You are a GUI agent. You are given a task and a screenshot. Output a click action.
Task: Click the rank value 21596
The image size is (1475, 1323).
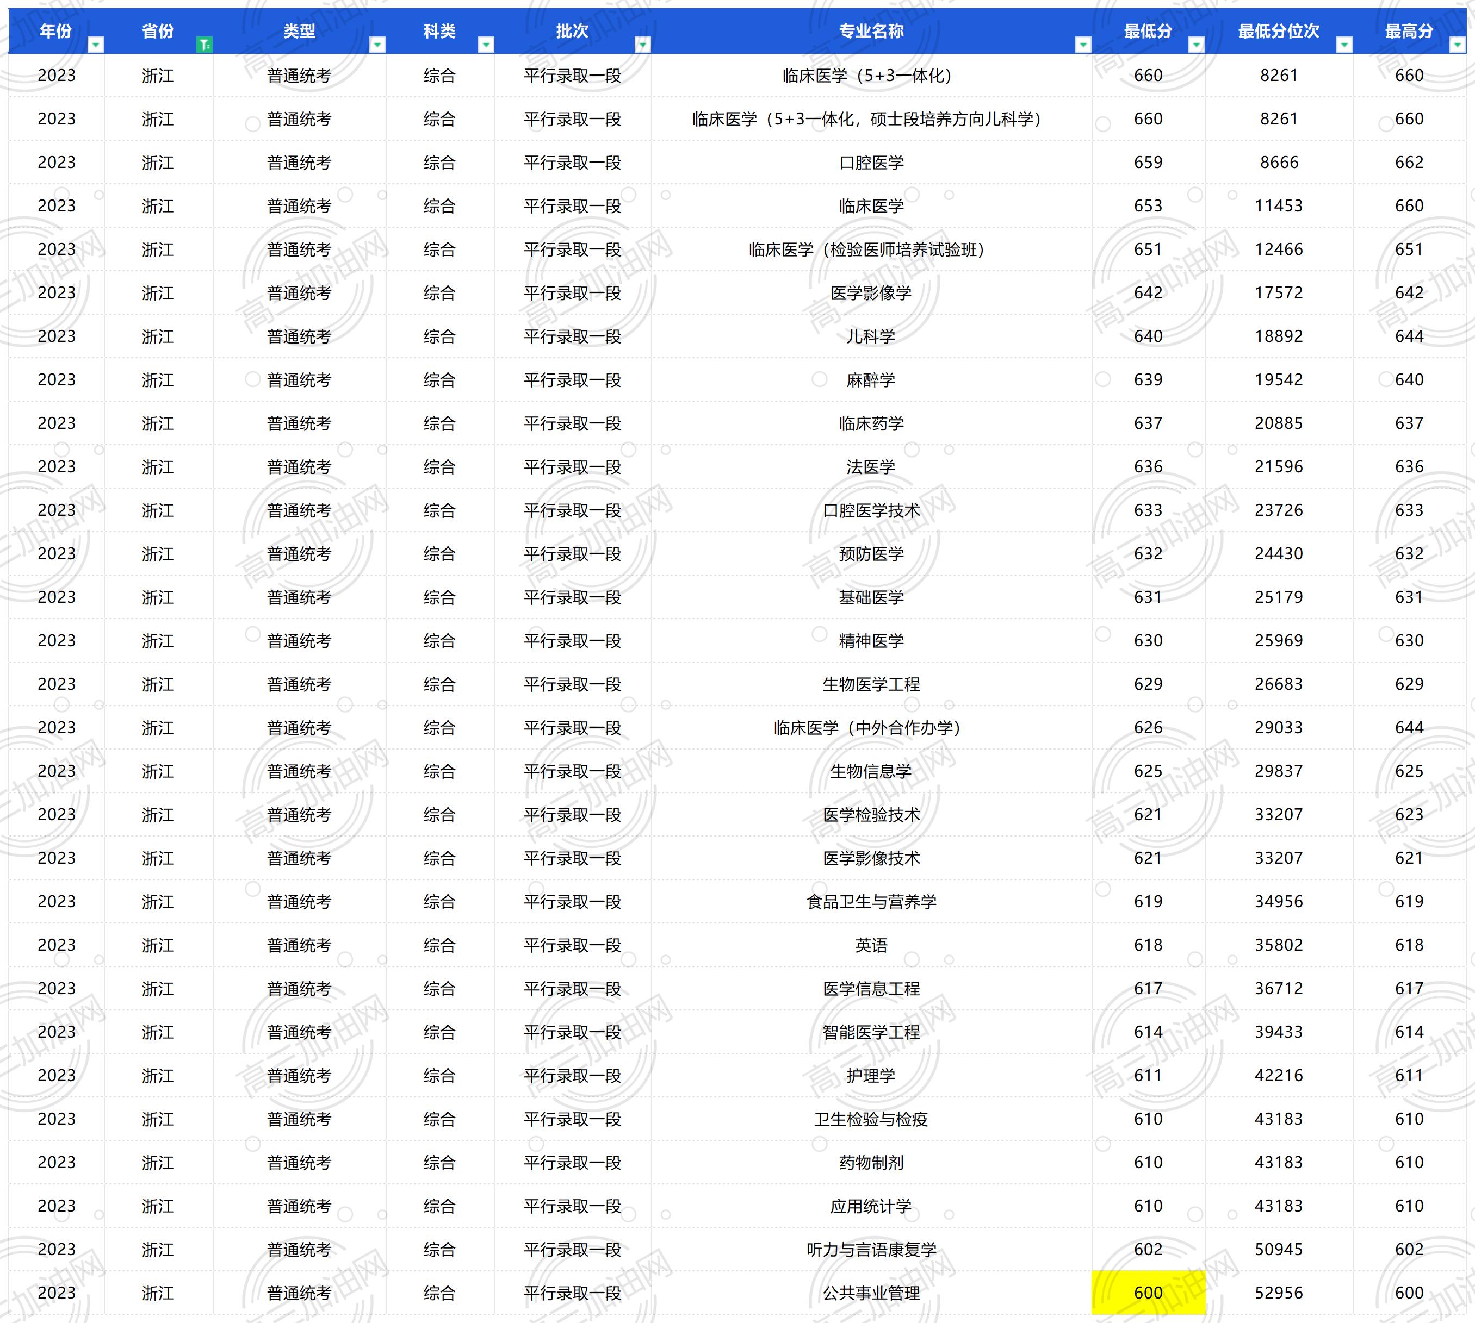(x=1279, y=467)
